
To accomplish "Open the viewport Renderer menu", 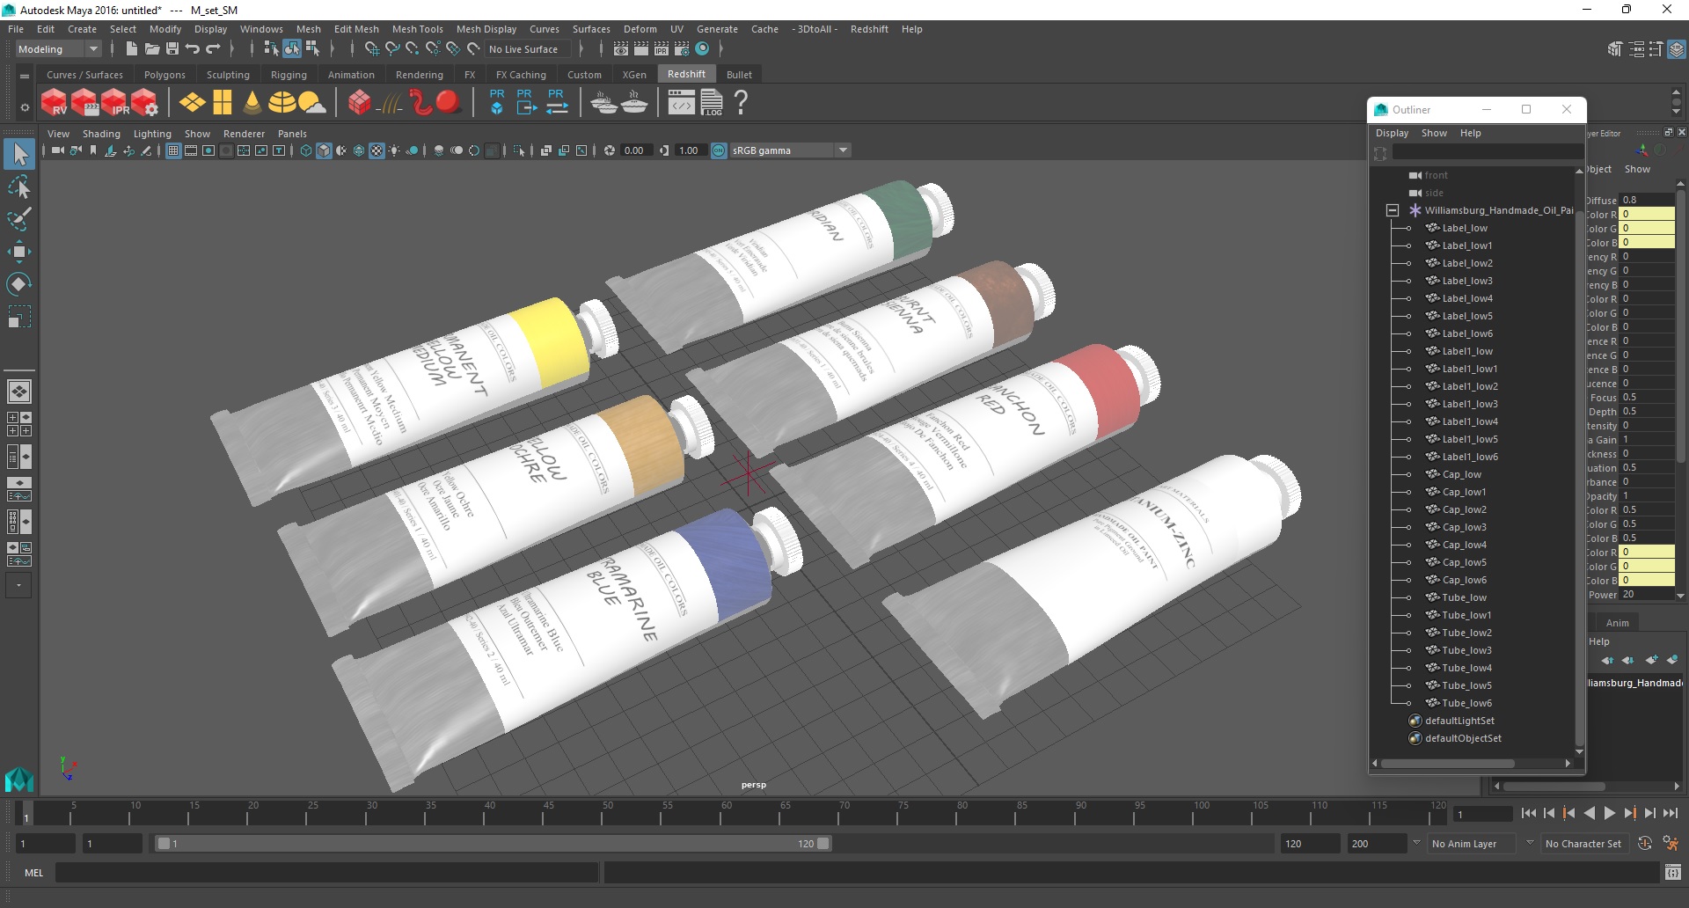I will pyautogui.click(x=244, y=134).
